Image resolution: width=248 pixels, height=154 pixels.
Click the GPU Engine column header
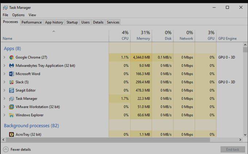[x=228, y=39]
